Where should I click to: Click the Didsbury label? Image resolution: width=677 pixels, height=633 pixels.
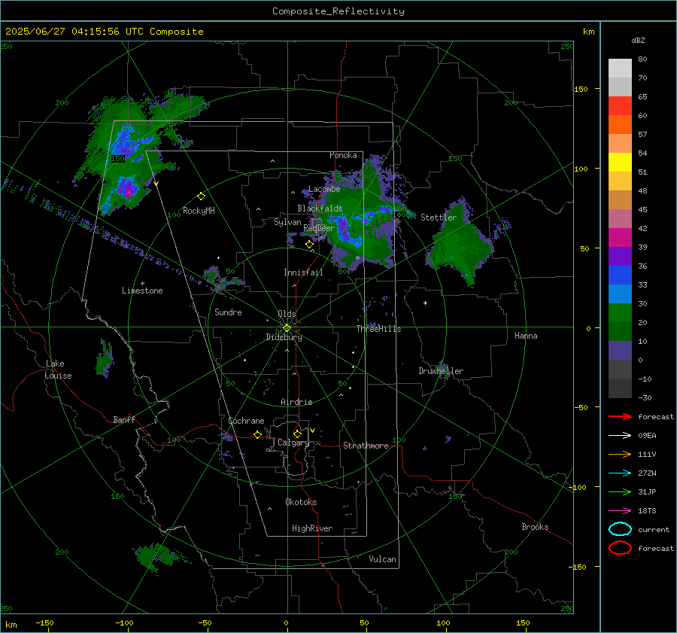[284, 337]
